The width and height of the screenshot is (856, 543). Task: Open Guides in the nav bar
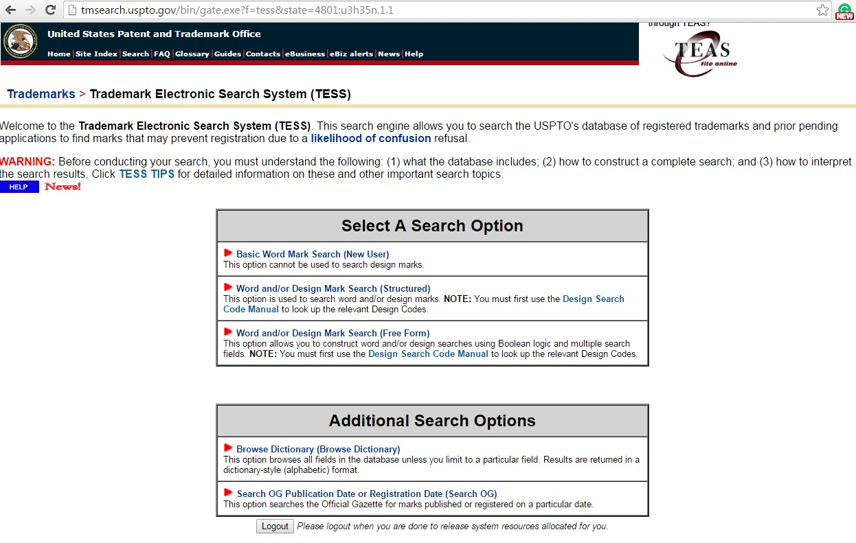coord(227,54)
